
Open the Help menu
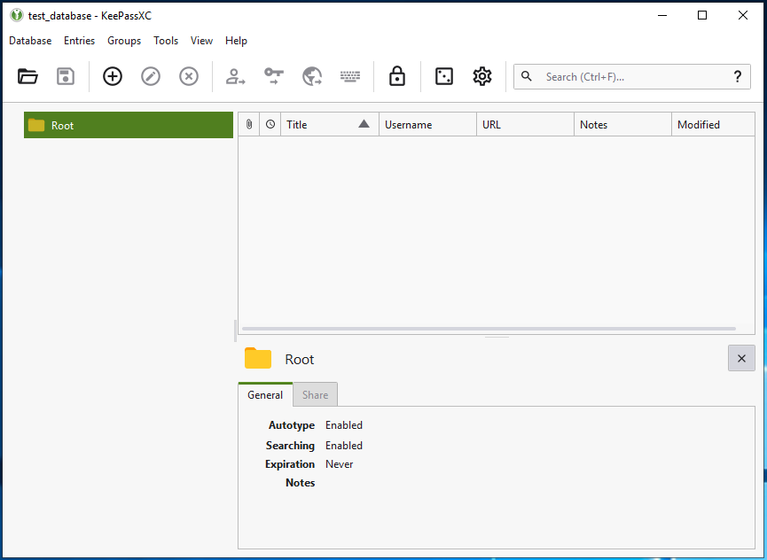click(236, 41)
